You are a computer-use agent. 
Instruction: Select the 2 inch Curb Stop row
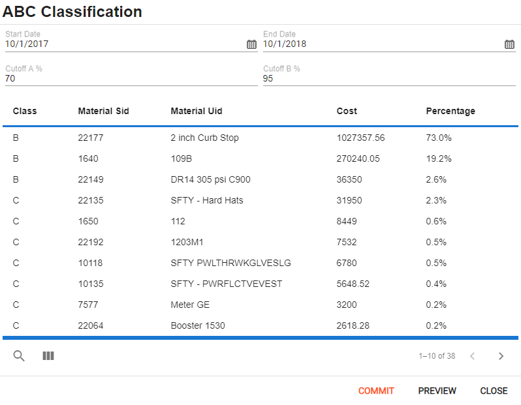tap(260, 138)
